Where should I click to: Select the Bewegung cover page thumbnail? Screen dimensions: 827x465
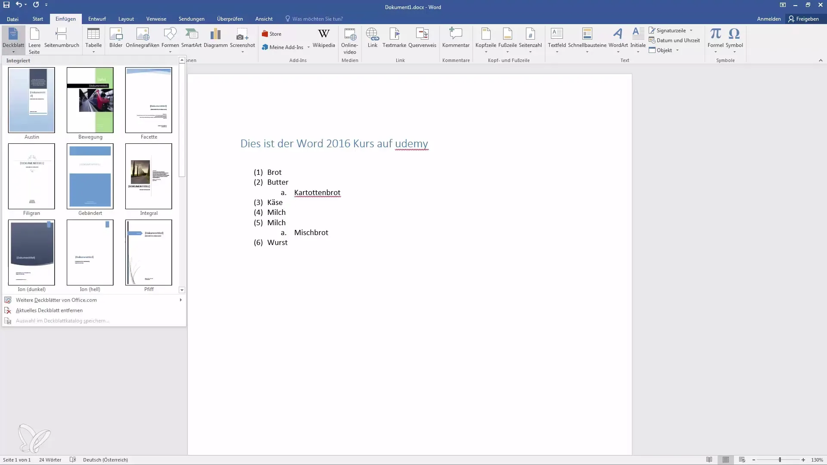pyautogui.click(x=90, y=100)
